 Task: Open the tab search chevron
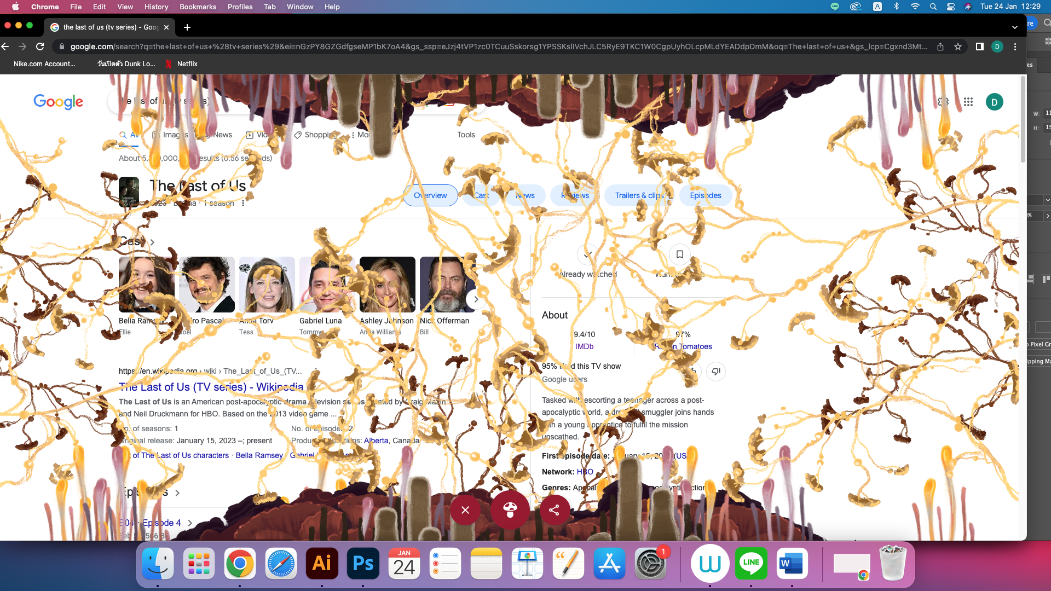point(1015,27)
